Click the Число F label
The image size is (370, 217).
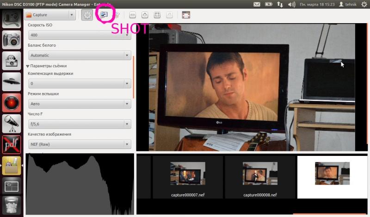(x=35, y=114)
